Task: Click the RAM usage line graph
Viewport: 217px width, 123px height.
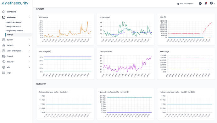Action: [x=190, y=64]
